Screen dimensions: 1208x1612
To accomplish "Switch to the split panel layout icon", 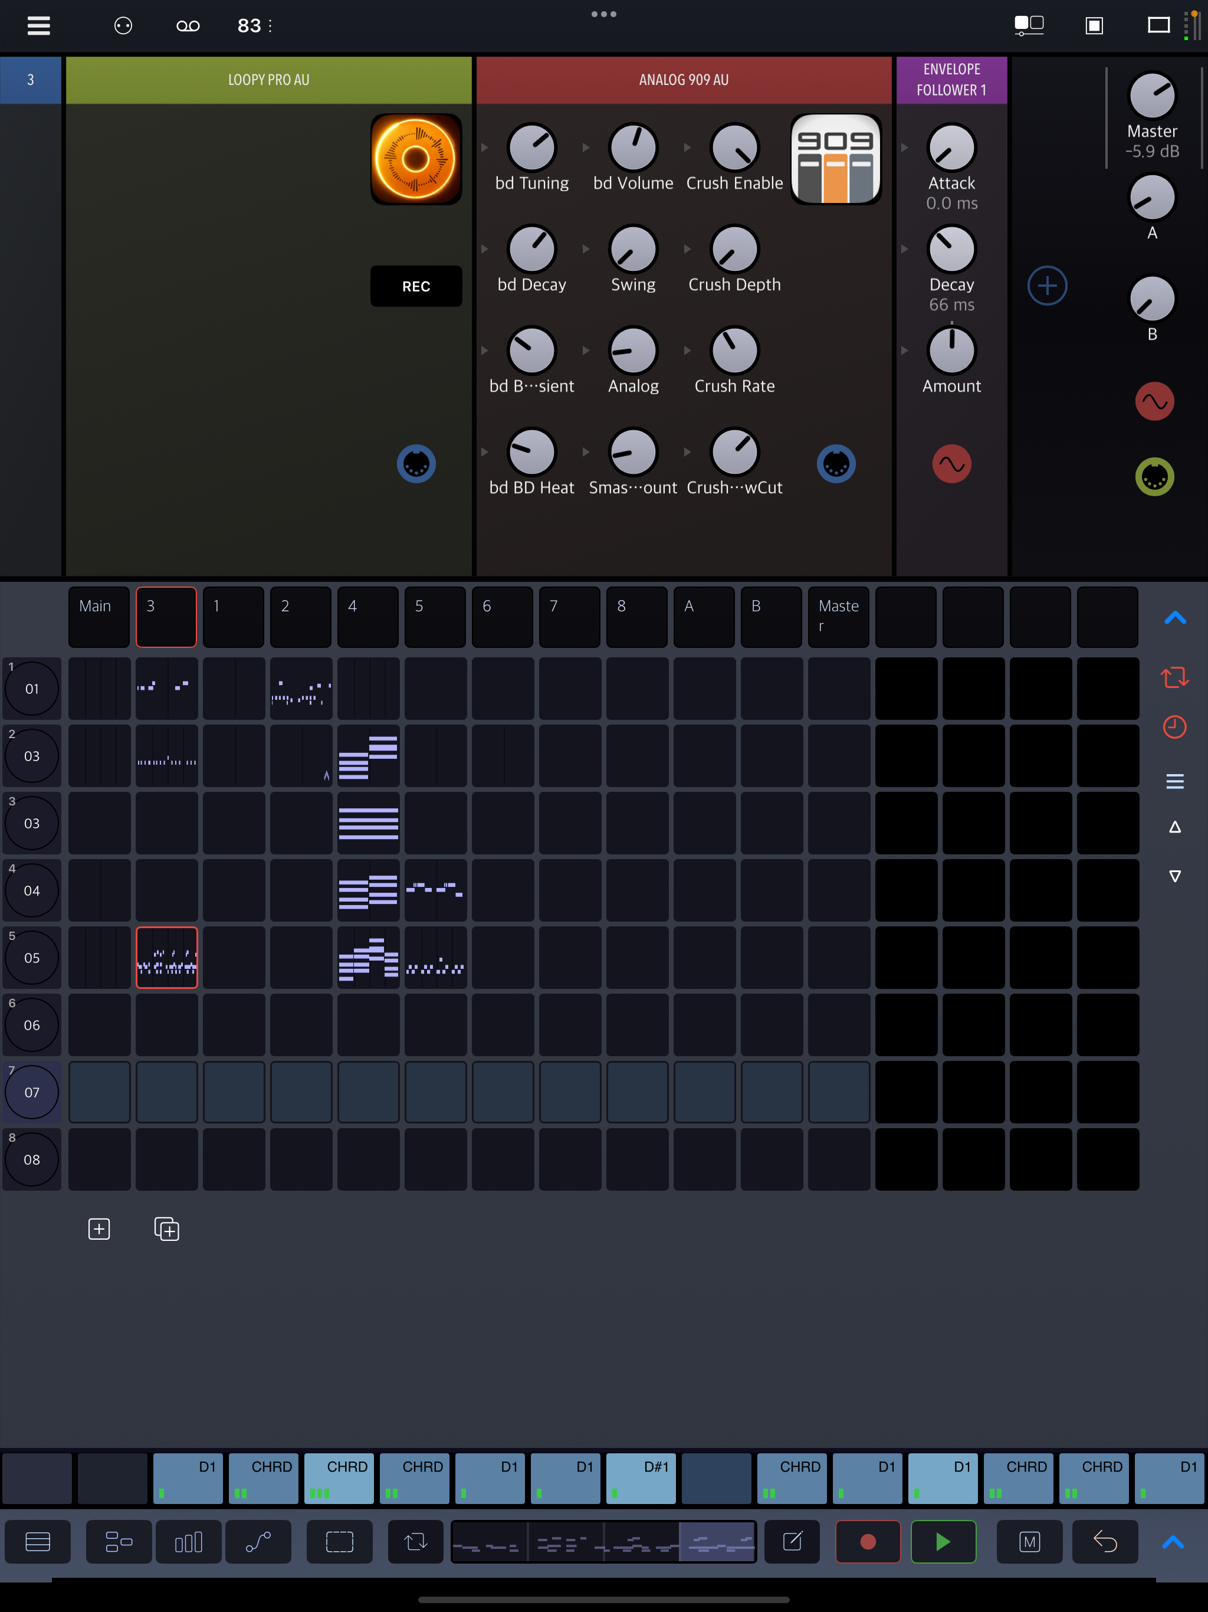I will pyautogui.click(x=1029, y=25).
